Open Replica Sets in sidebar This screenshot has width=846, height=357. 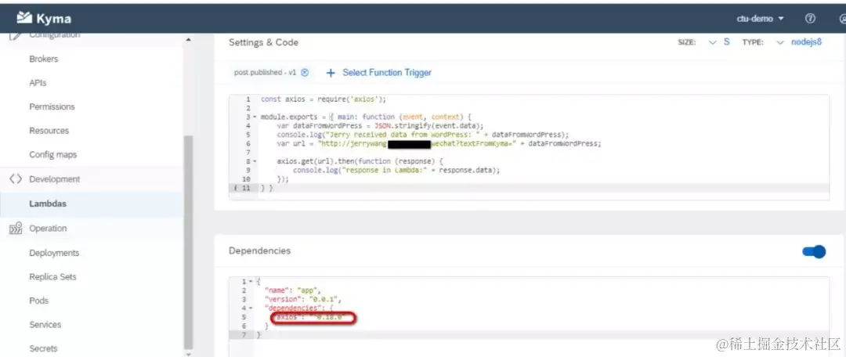[x=53, y=276]
